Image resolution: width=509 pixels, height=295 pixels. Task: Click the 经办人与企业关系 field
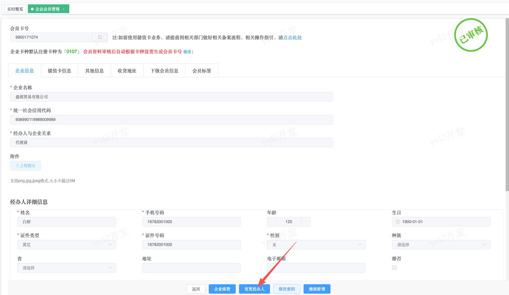[171, 142]
